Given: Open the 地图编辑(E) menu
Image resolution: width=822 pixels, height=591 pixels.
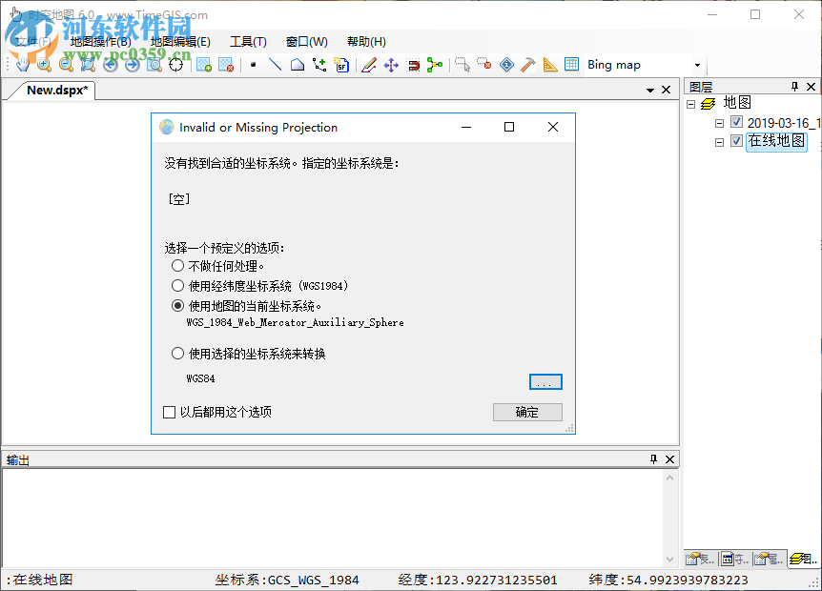Looking at the screenshot, I should click(179, 41).
